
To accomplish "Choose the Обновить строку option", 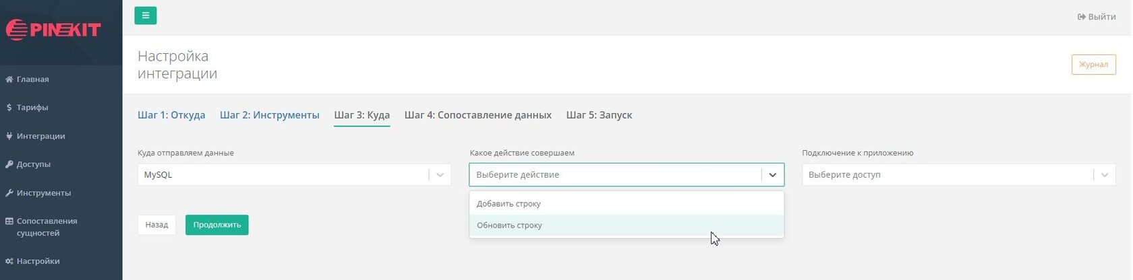I will tap(509, 225).
